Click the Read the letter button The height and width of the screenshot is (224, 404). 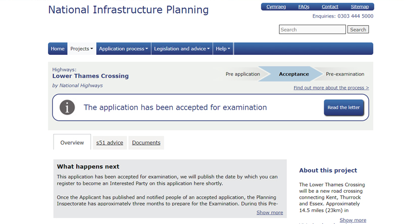click(x=344, y=107)
